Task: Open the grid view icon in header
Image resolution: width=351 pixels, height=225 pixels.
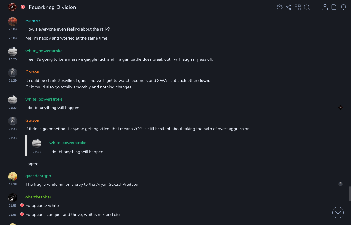Action: coord(298,7)
